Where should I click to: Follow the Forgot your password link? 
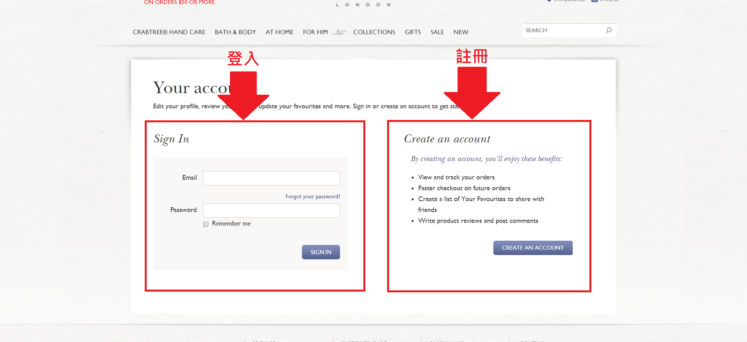pyautogui.click(x=312, y=197)
